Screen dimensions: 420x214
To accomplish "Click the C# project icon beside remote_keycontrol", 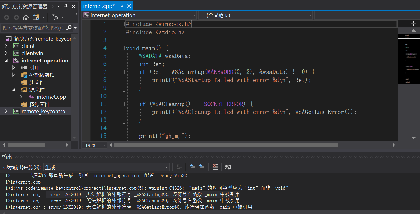I will coord(16,111).
